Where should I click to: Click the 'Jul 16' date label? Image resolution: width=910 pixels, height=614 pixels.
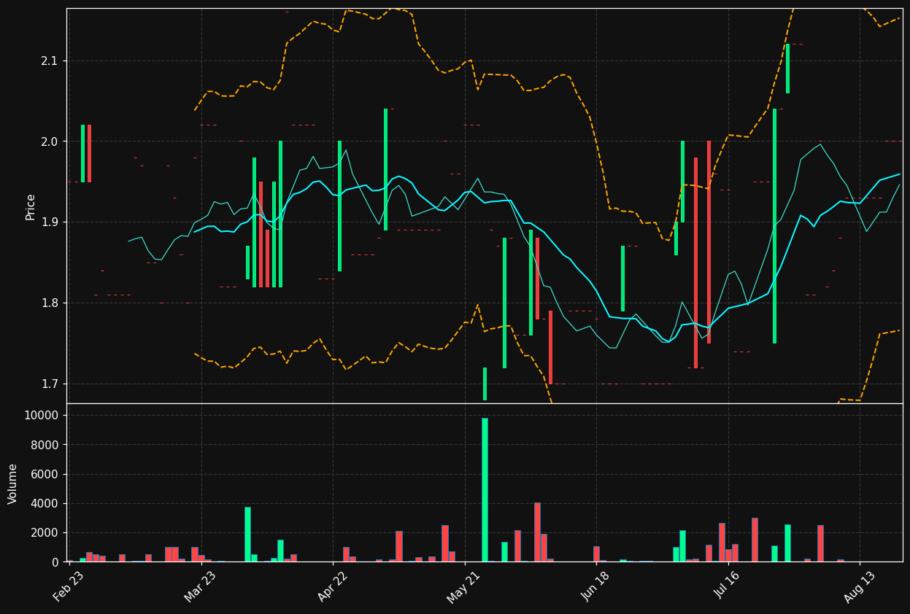pyautogui.click(x=727, y=586)
